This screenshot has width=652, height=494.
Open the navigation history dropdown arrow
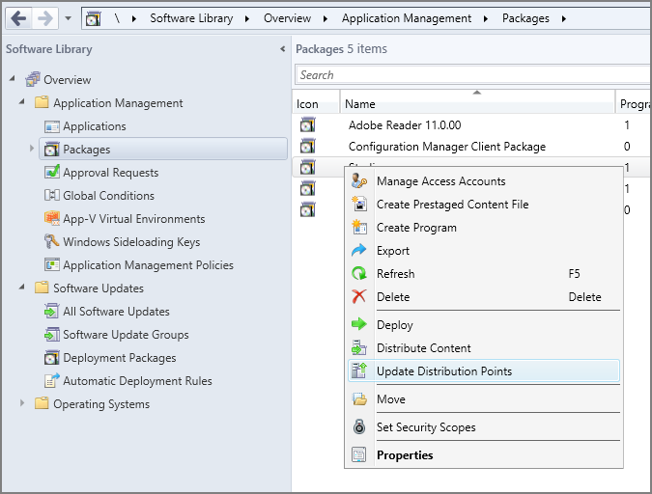[68, 18]
